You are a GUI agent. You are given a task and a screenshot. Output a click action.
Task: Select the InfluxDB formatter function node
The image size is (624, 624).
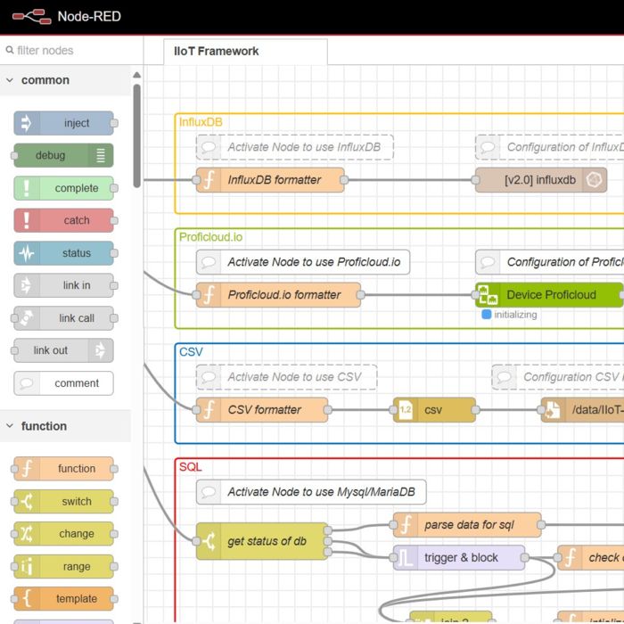point(273,180)
